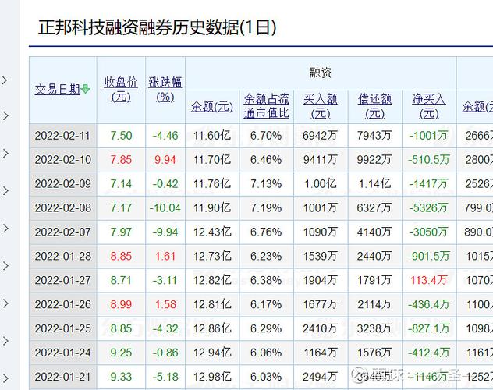
Task: Click the 净买入(元) column header
Action: click(x=429, y=106)
